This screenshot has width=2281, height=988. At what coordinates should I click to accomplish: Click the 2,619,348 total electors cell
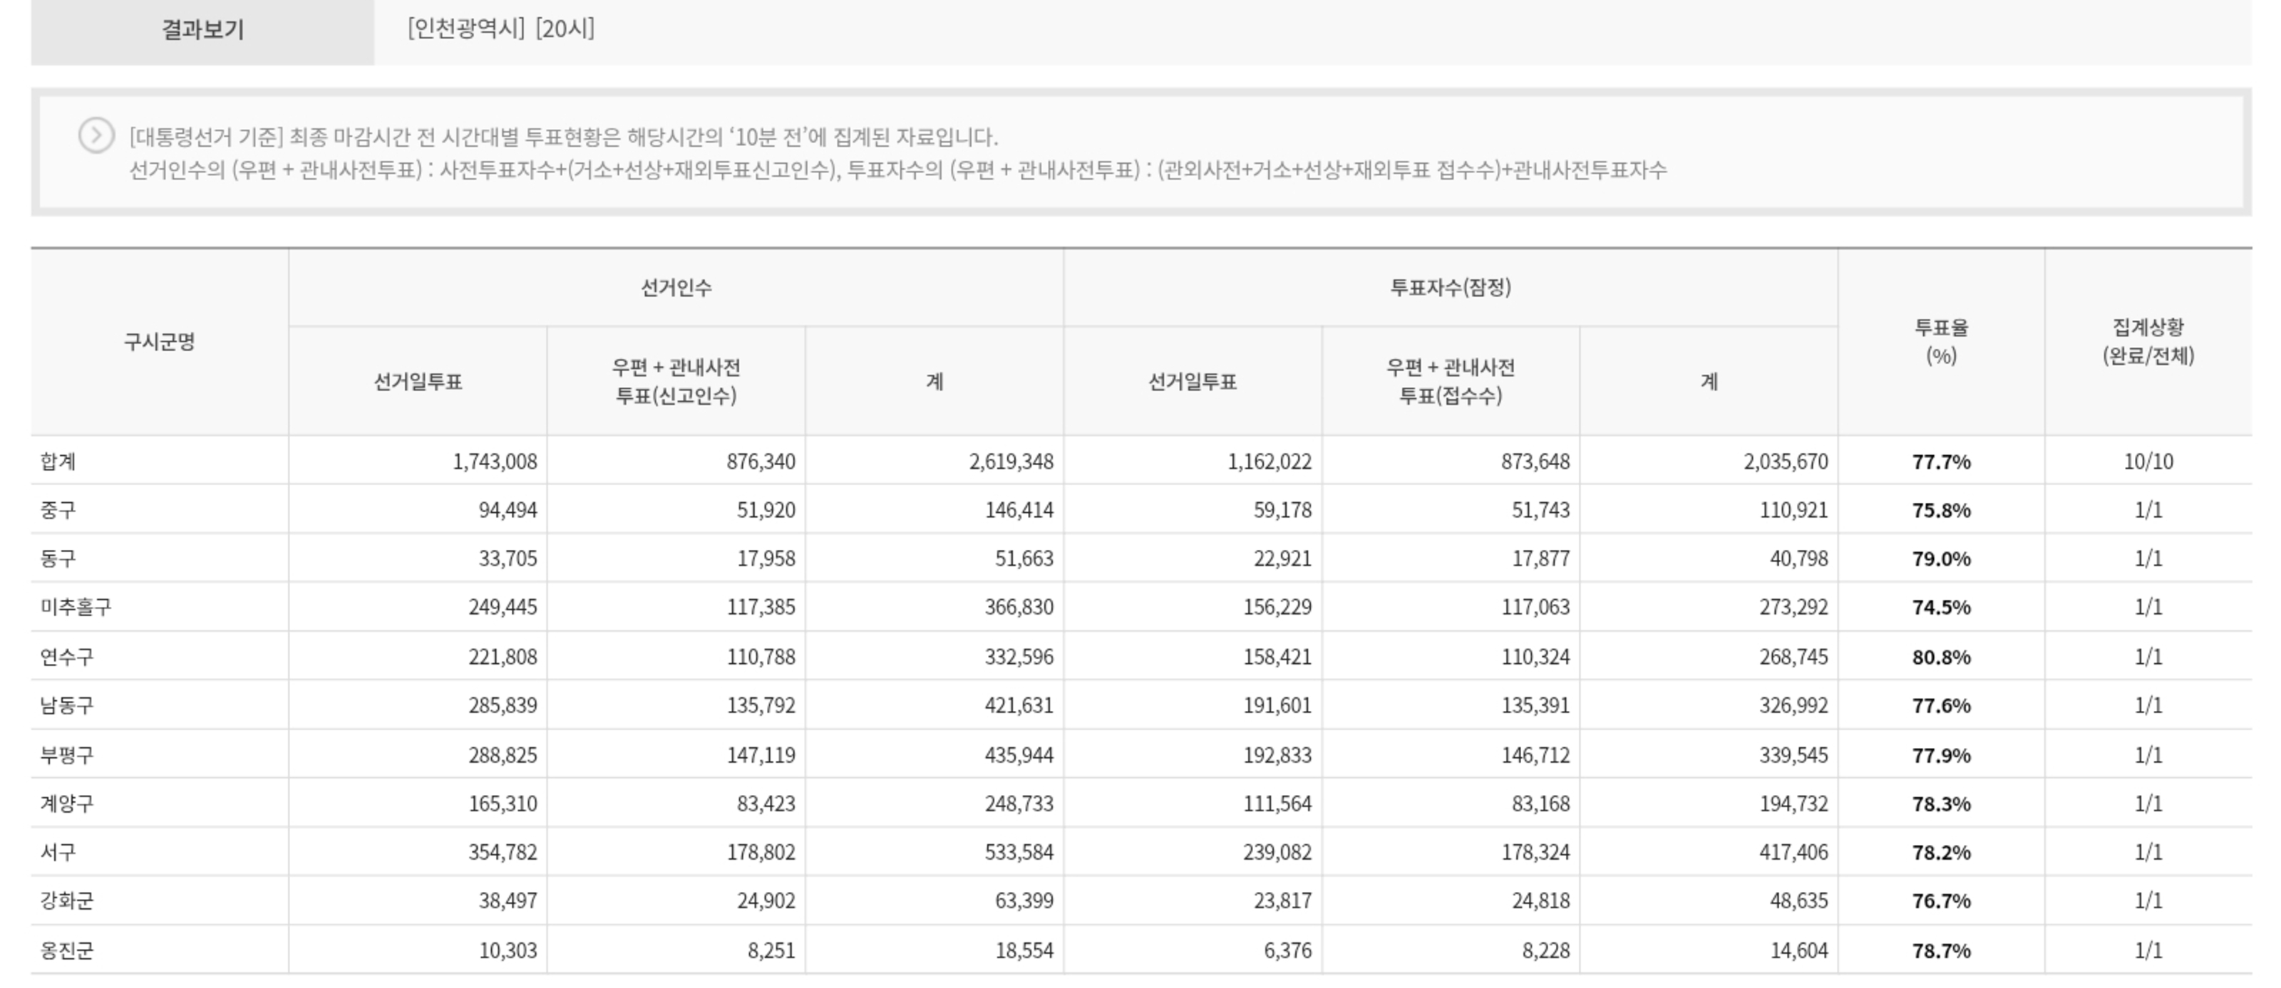[x=1010, y=462]
